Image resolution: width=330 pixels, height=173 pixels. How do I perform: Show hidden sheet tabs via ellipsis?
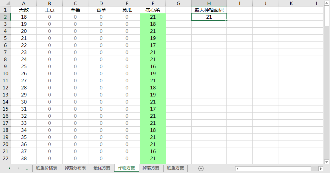point(27,168)
